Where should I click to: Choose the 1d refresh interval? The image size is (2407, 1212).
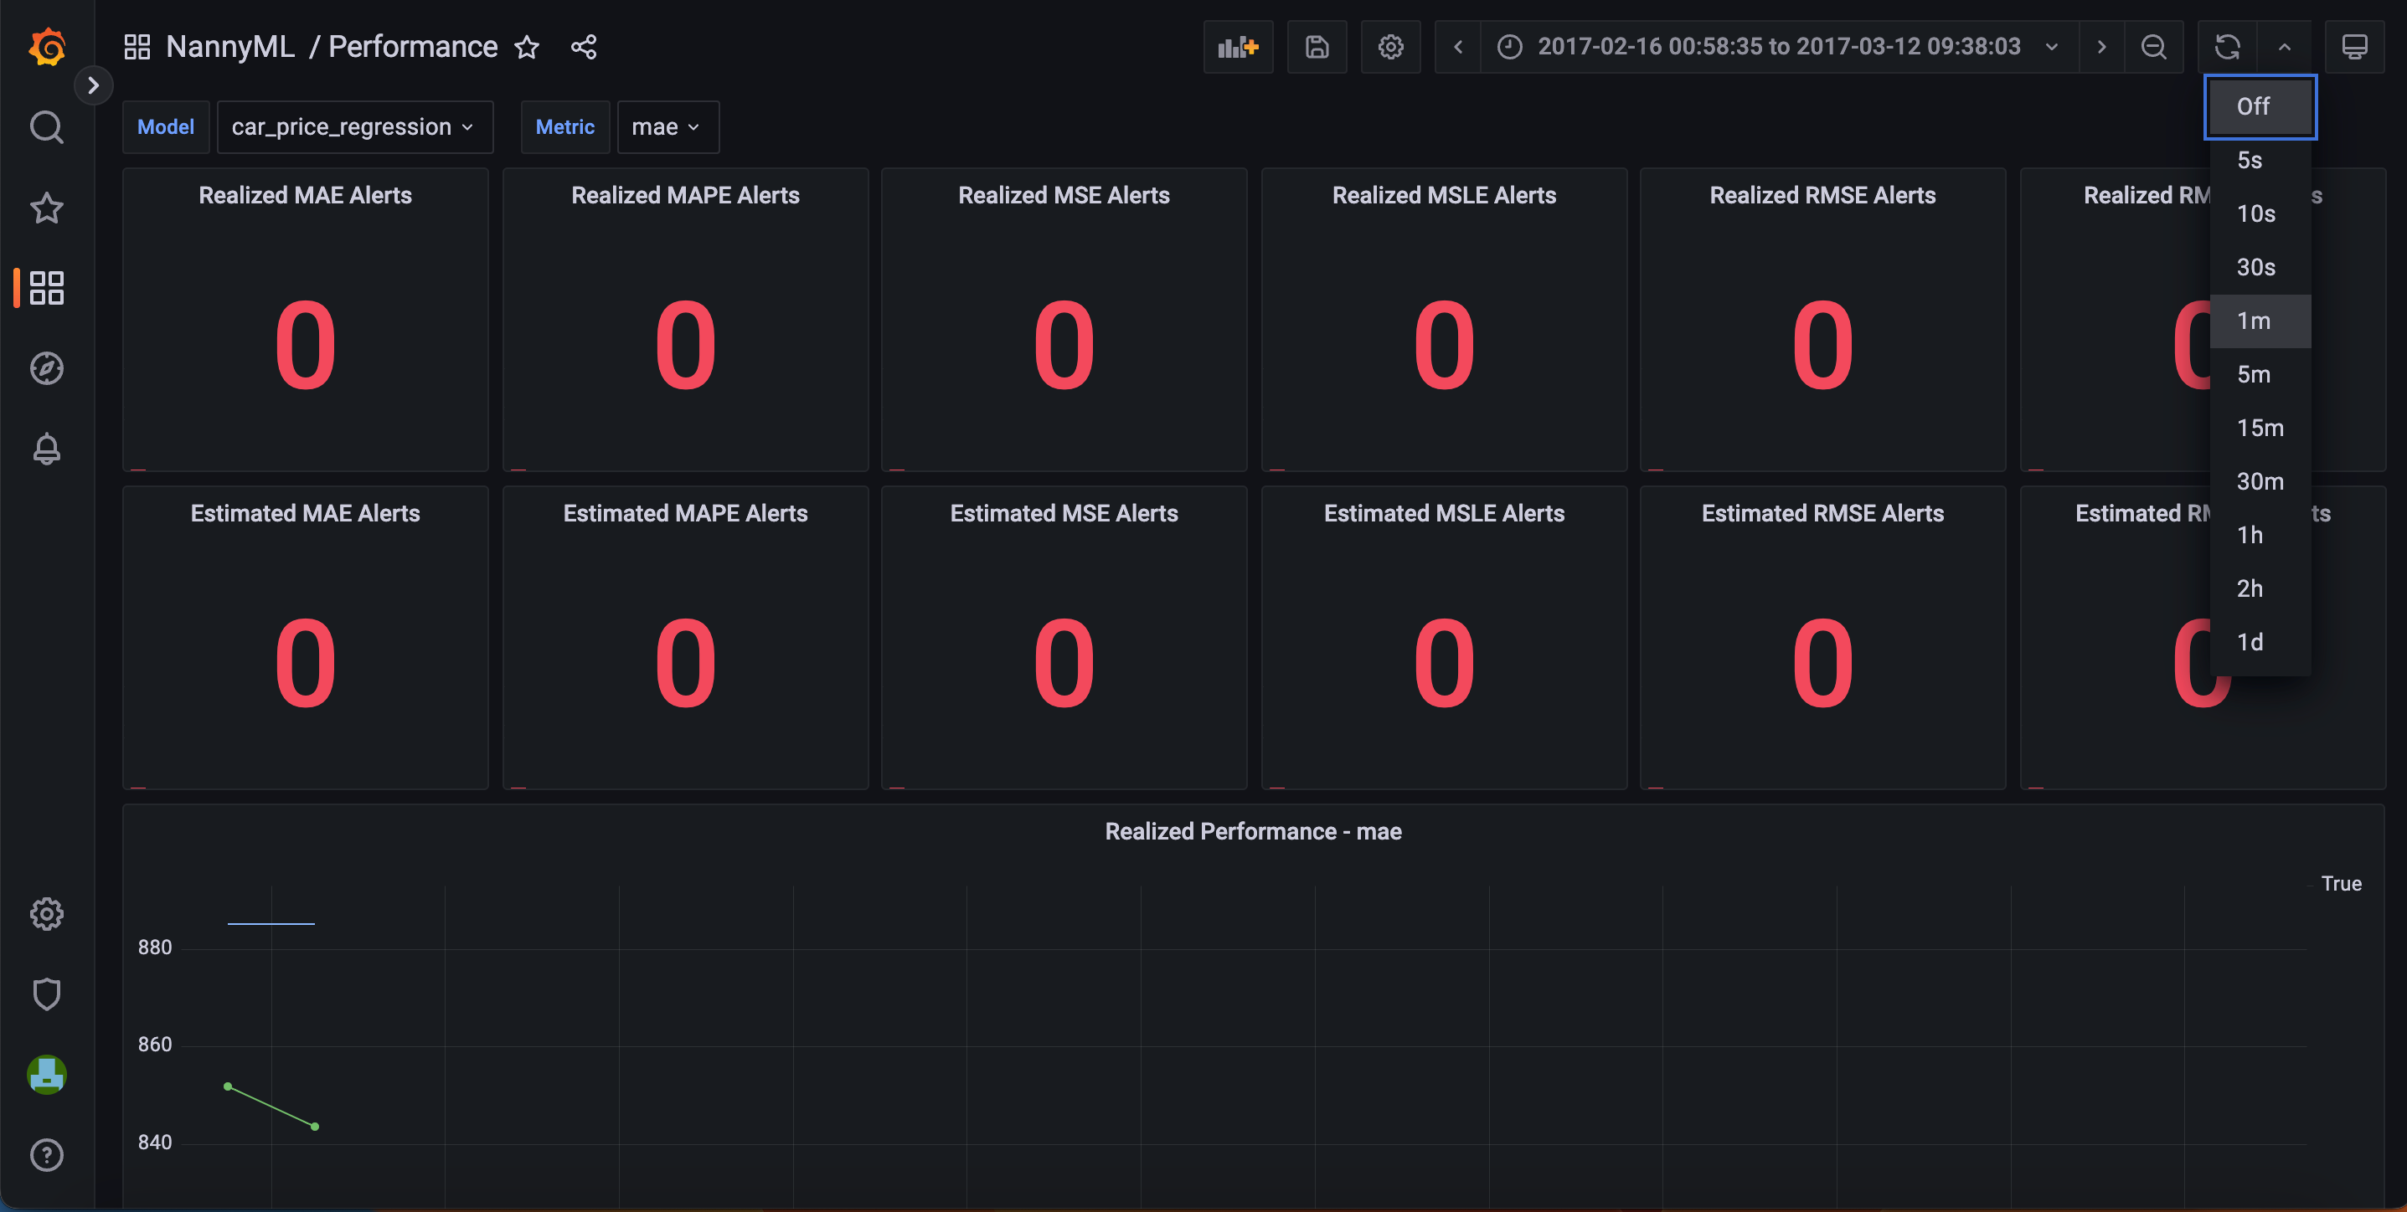(x=2260, y=643)
